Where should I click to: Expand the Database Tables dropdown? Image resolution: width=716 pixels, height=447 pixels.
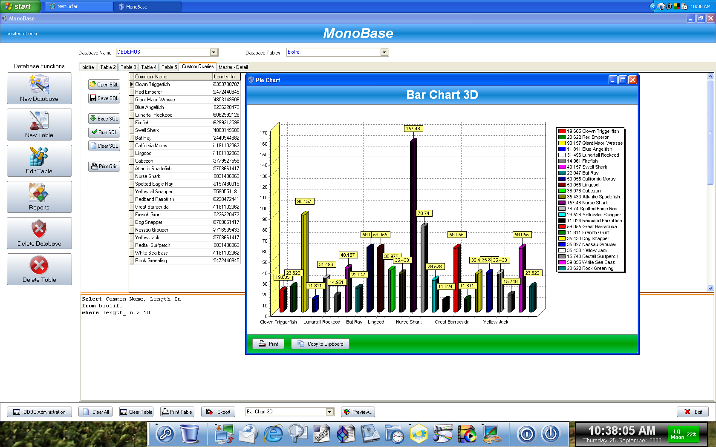pos(384,52)
